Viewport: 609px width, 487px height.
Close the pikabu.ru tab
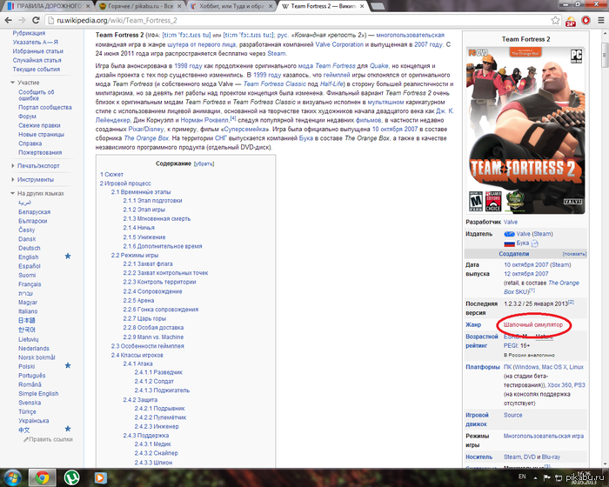(x=179, y=6)
